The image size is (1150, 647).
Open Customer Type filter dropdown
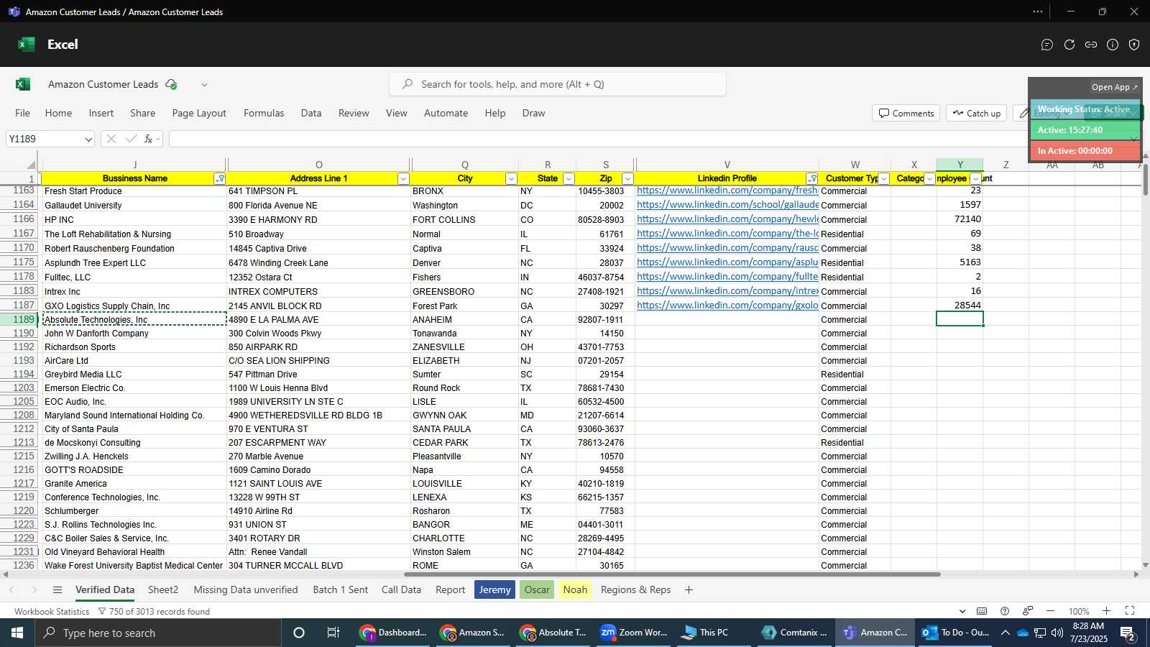[x=884, y=179]
